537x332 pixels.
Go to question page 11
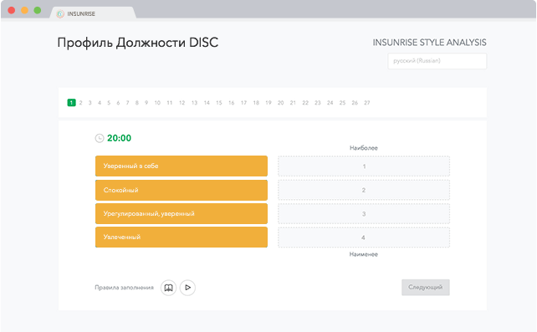(x=170, y=103)
